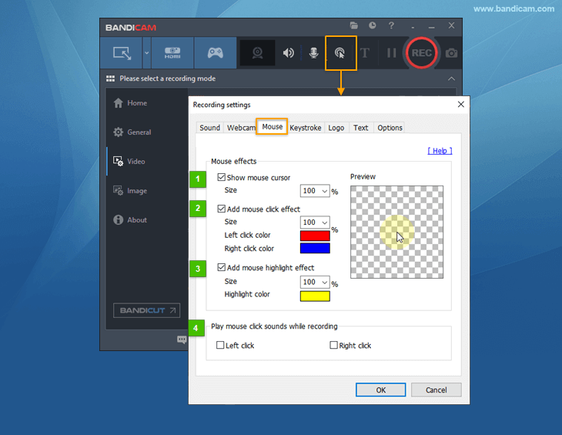Switch to the Sound tab
Viewport: 562px width, 435px height.
click(209, 128)
